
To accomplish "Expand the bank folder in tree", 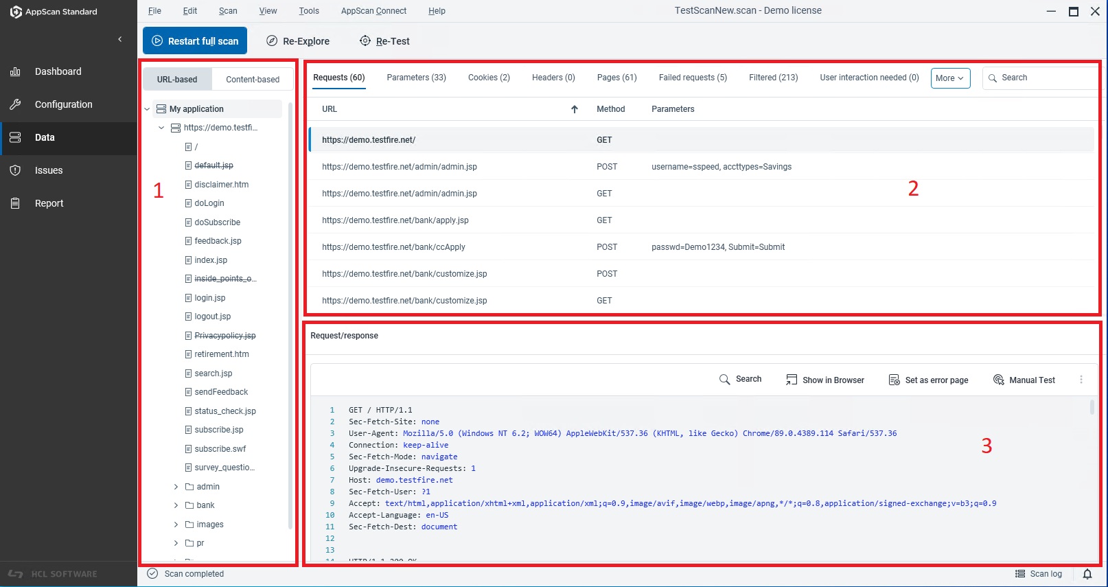I will (176, 505).
